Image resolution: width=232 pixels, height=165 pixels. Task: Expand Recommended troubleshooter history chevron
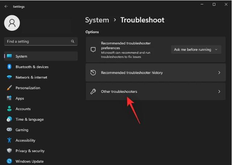pos(219,73)
